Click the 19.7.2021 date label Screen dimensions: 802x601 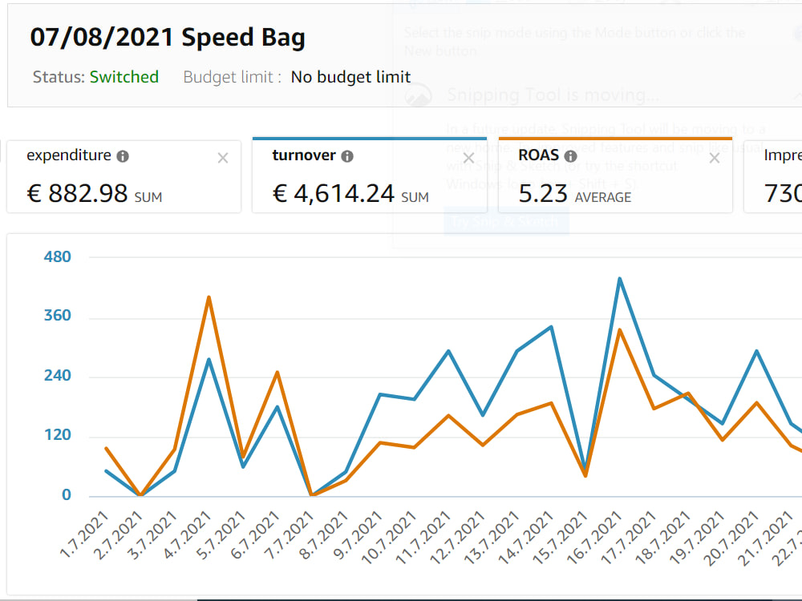[698, 537]
